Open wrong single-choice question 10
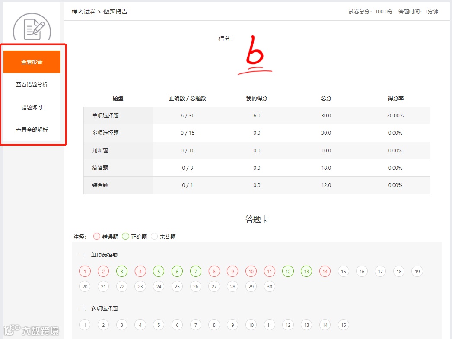Image resolution: width=452 pixels, height=339 pixels. point(251,271)
